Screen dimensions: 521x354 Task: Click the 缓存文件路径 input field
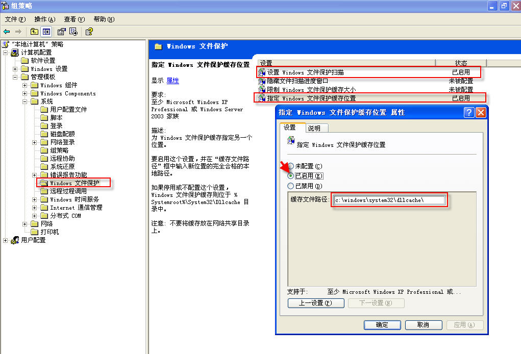pyautogui.click(x=389, y=200)
